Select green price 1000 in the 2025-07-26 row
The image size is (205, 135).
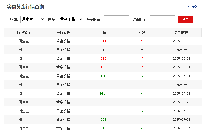[x=102, y=111]
